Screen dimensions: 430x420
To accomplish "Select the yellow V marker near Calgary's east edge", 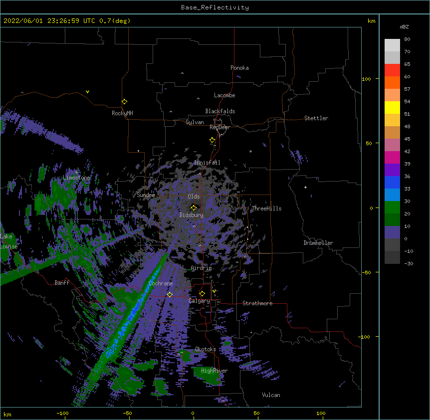I will 214,291.
